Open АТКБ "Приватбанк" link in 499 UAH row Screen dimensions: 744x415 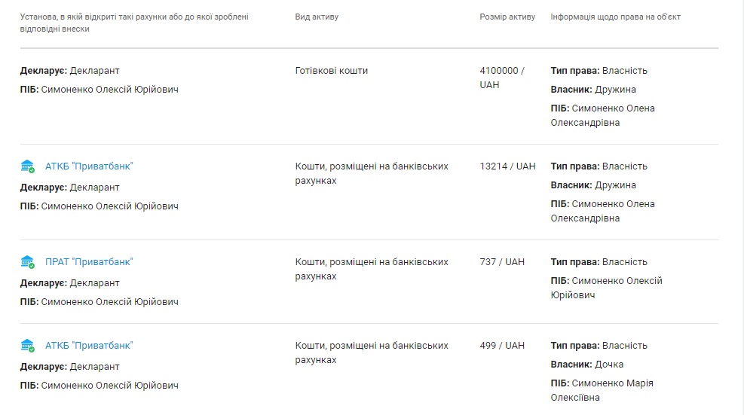coord(89,346)
